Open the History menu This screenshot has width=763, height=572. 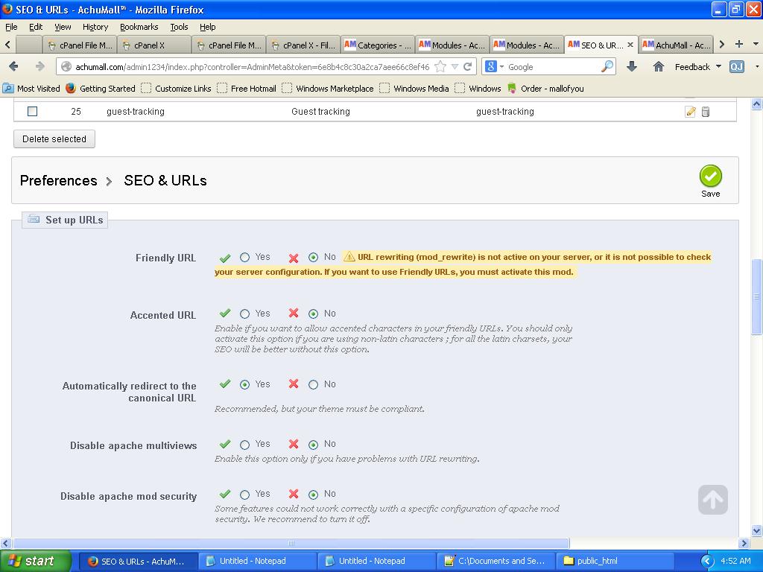95,27
